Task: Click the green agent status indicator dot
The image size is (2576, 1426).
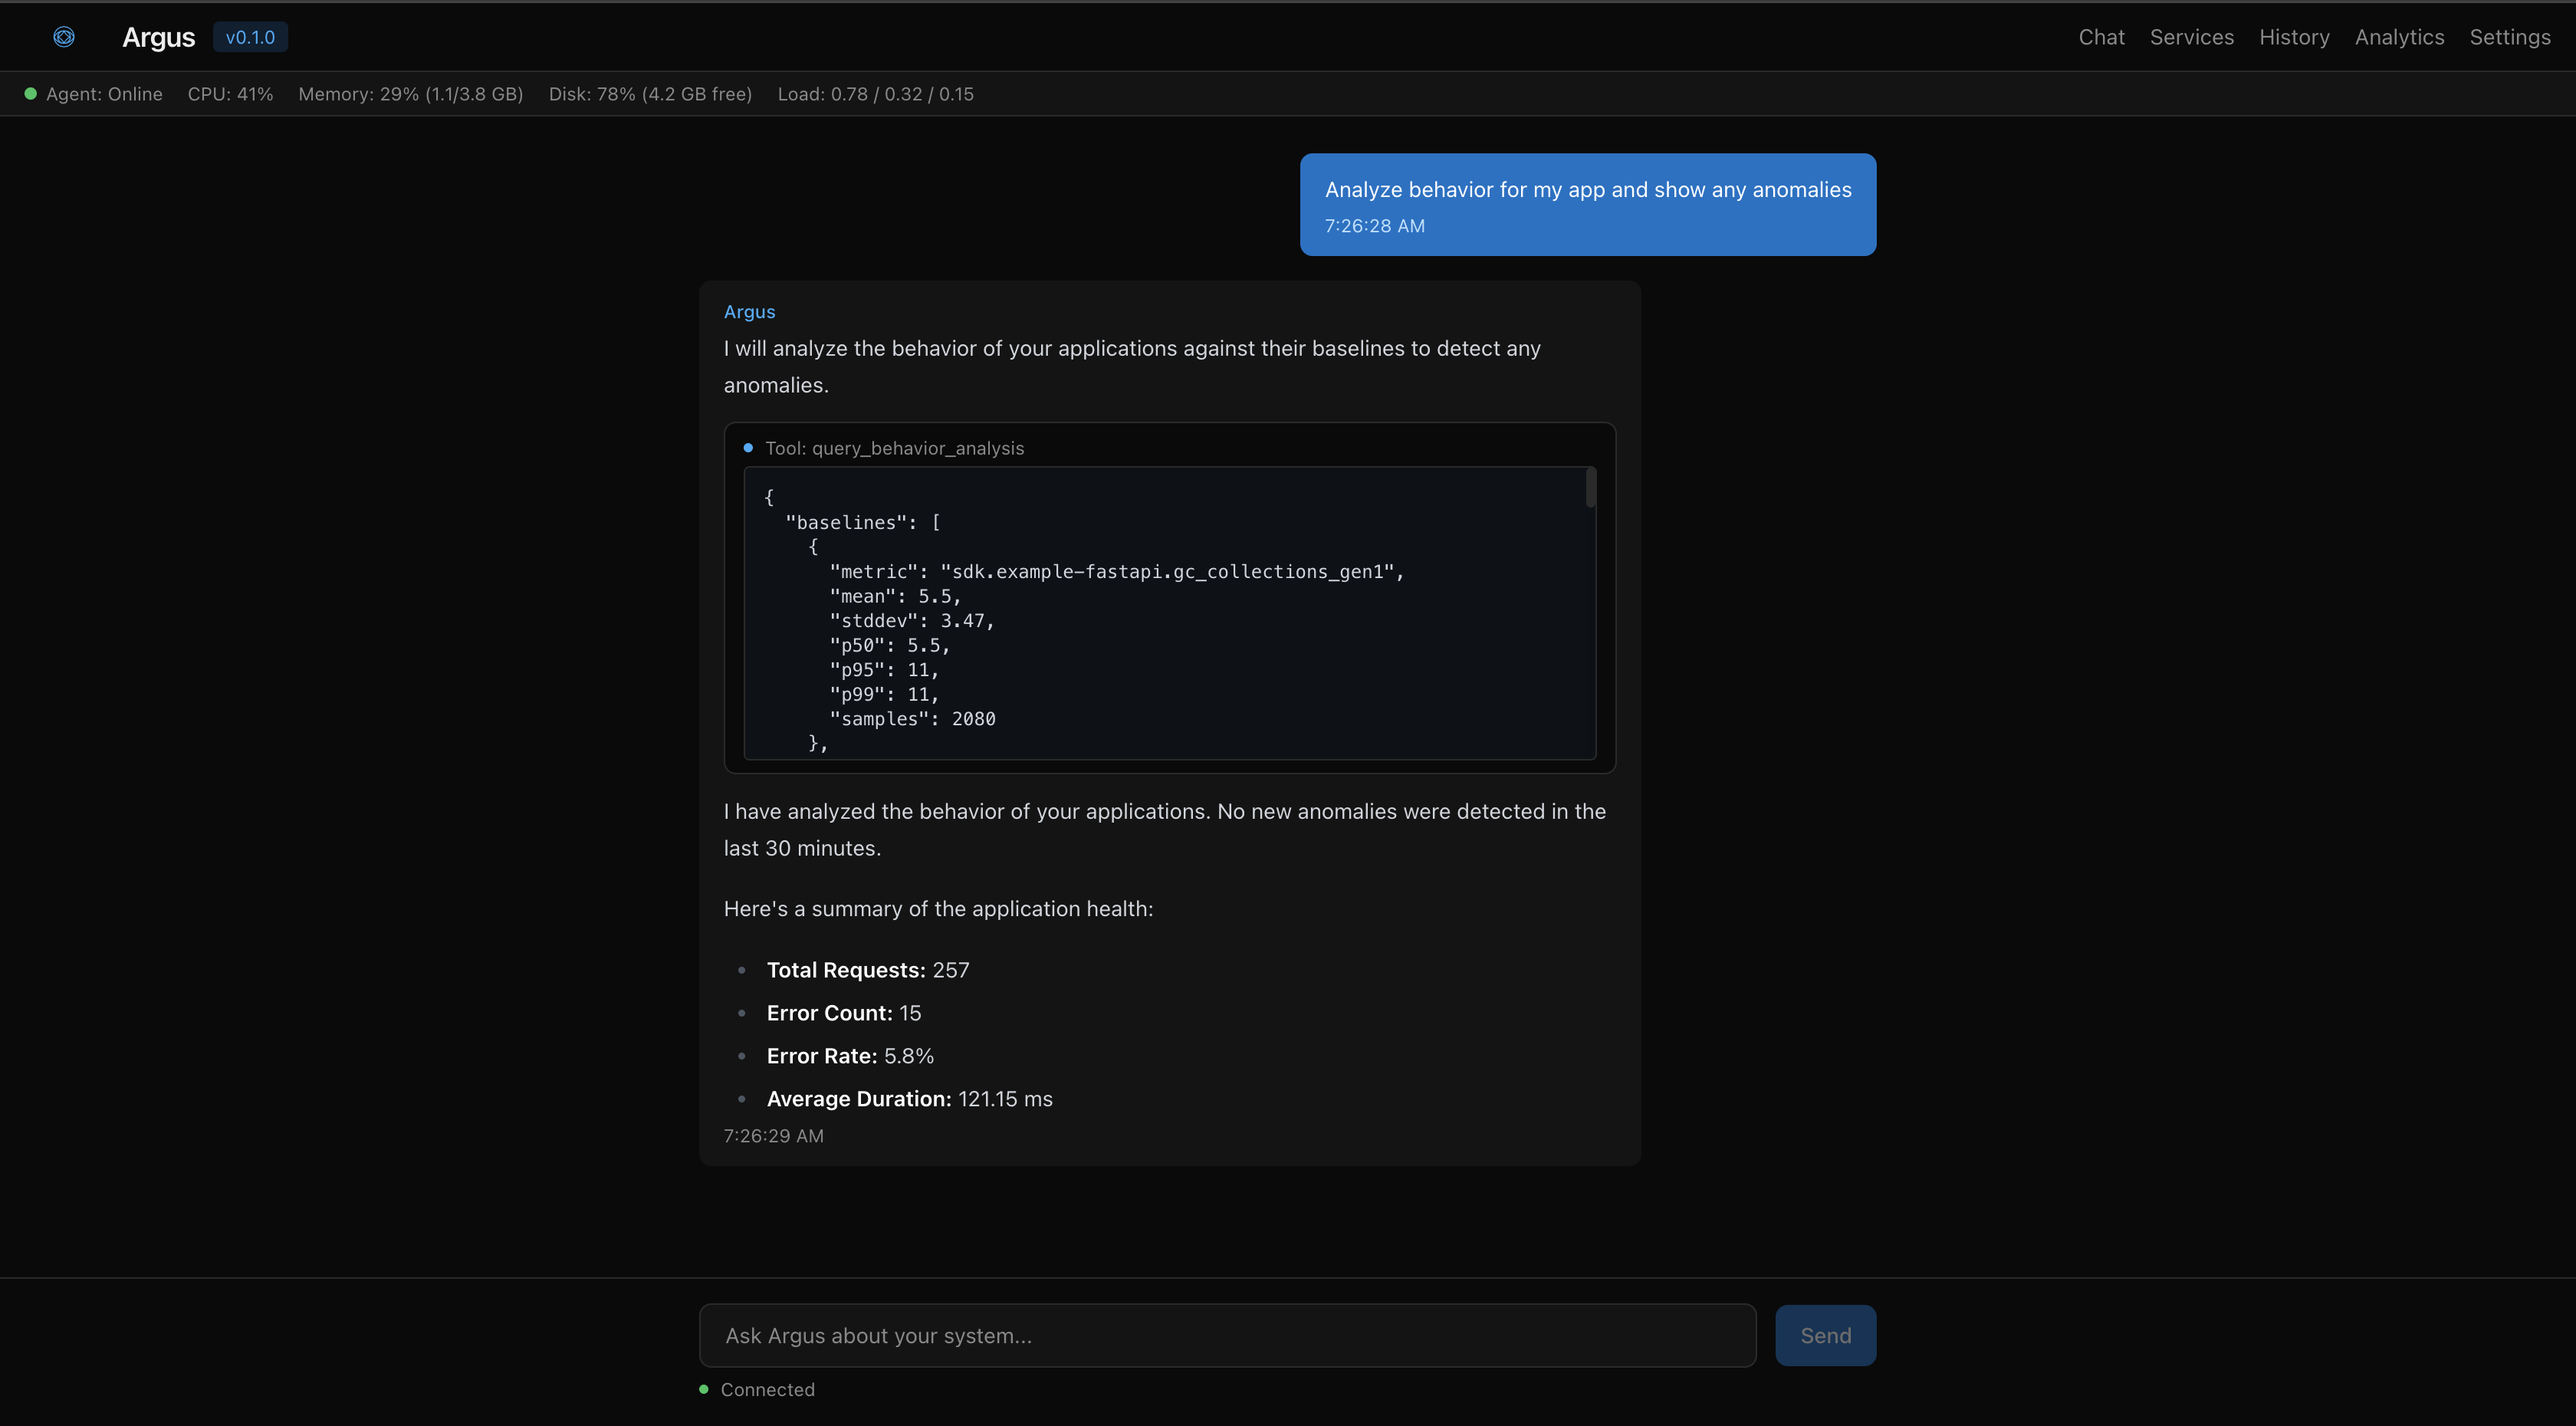Action: pos(30,93)
